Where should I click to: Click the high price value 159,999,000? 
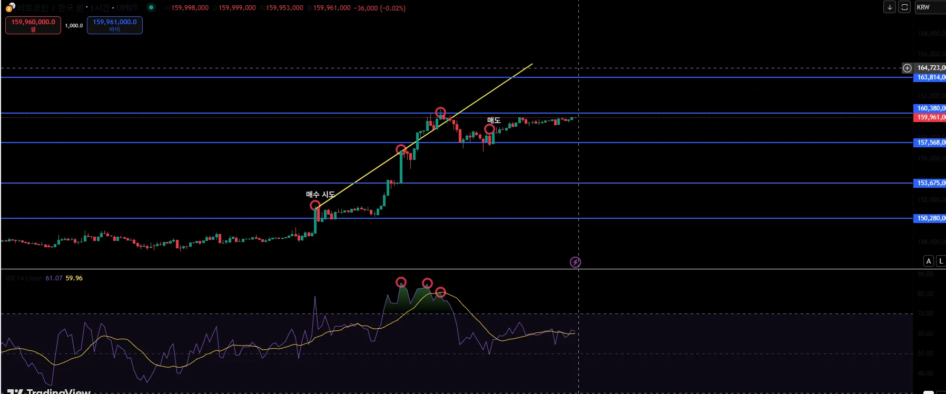pos(237,8)
